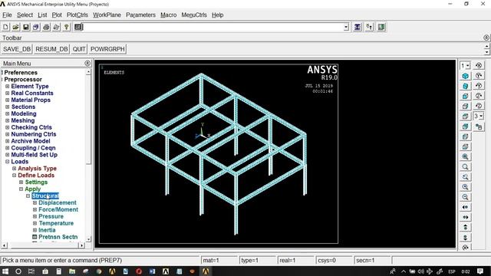Expand the Analysis Type node

14,169
